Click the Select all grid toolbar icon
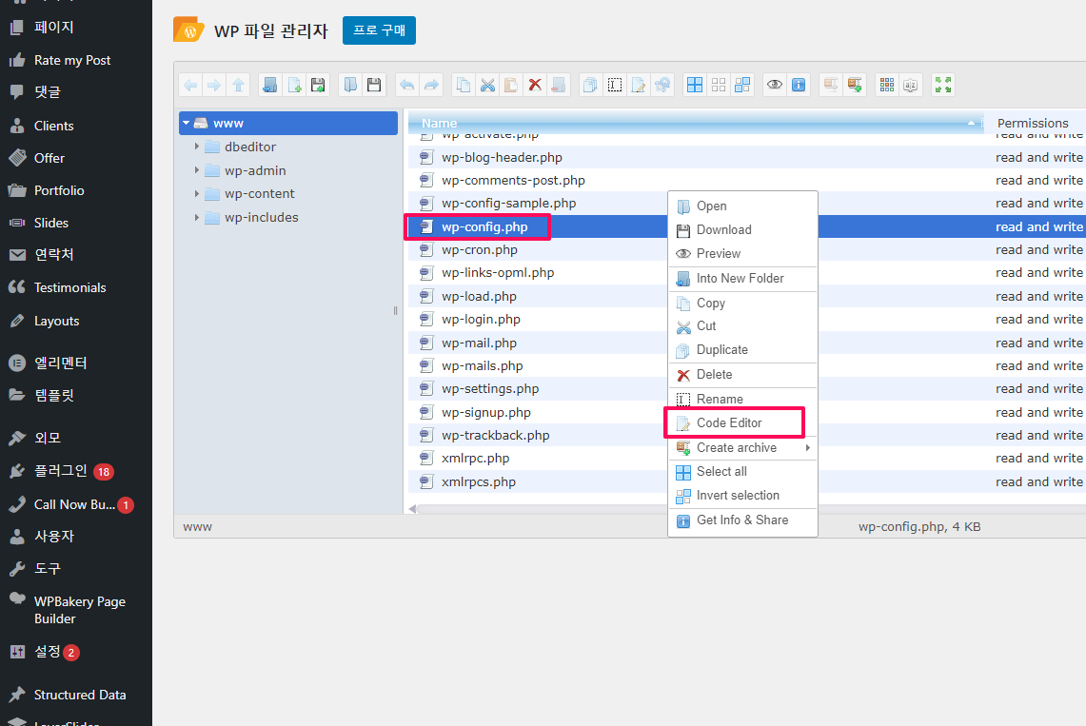The width and height of the screenshot is (1086, 726). tap(695, 85)
